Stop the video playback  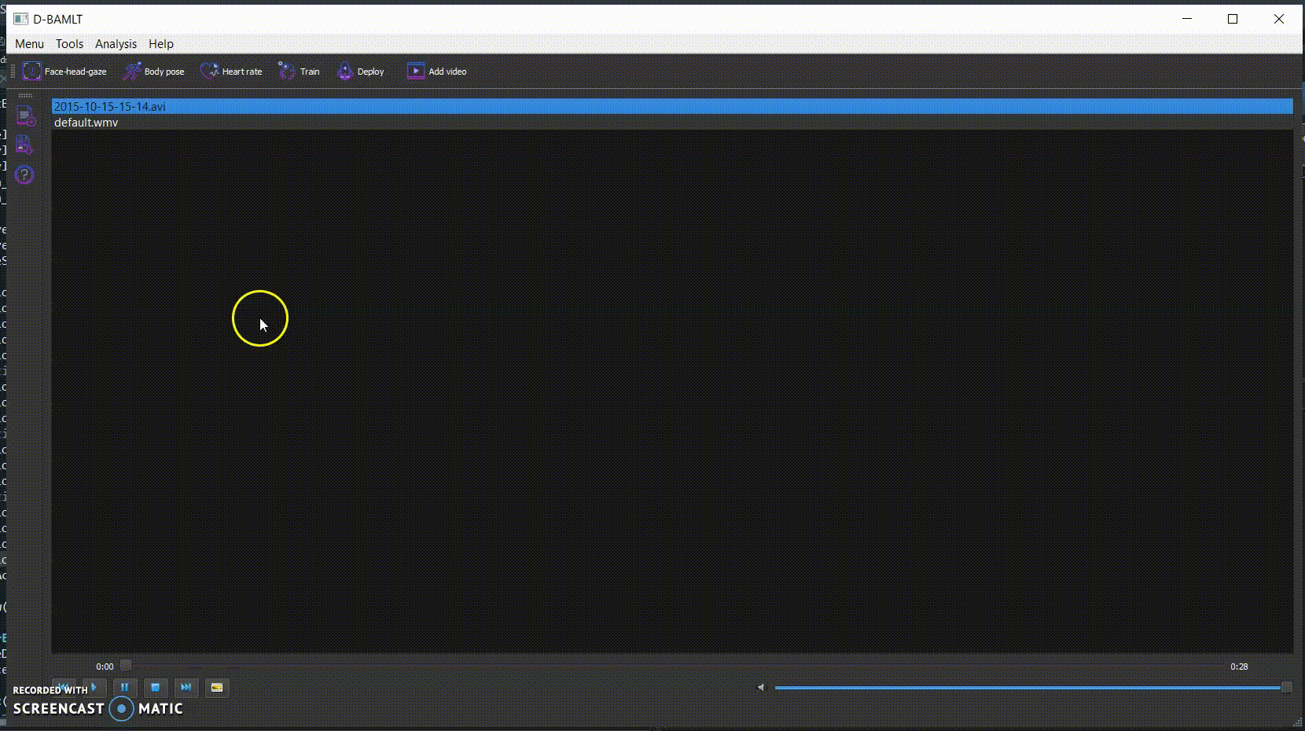point(155,688)
